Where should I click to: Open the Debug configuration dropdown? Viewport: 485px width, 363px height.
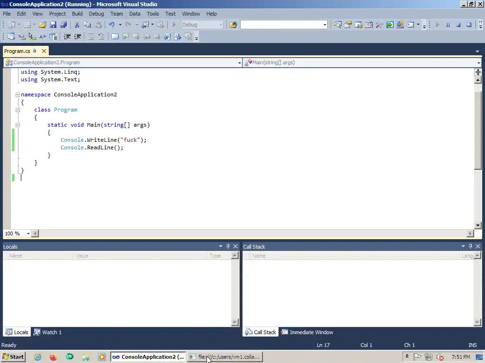(221, 25)
